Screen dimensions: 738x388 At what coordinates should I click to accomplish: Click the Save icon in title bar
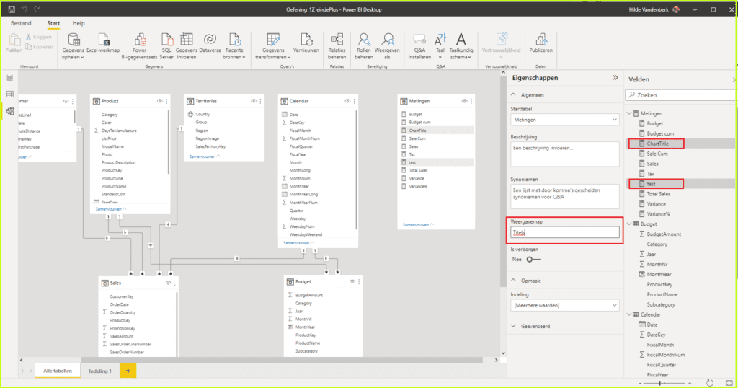(12, 9)
